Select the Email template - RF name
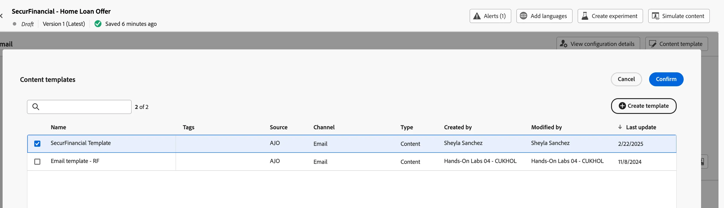724x208 pixels. (x=75, y=161)
